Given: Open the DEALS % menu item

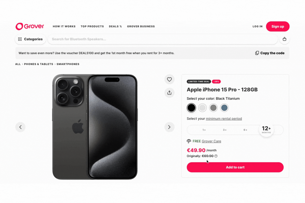Looking at the screenshot, I should point(115,26).
